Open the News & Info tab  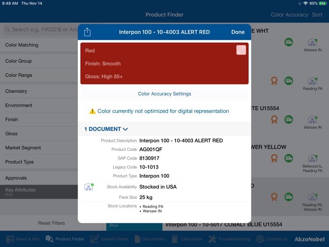click(x=23, y=239)
